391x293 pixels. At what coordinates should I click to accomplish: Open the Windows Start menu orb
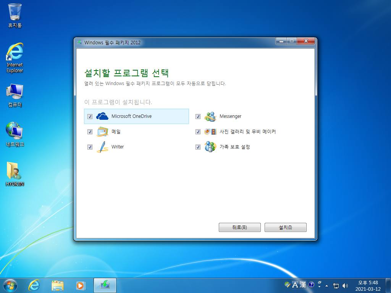[10, 285]
